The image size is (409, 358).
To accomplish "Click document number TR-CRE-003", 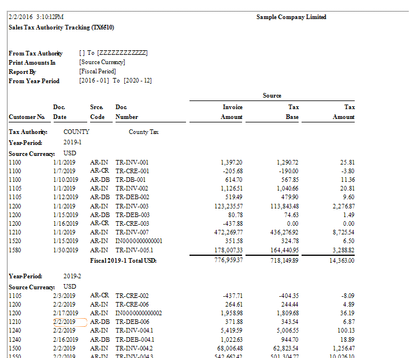I will [x=132, y=223].
